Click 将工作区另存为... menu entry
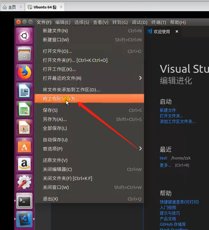Screen dimensions: 209x230 (x=89, y=99)
